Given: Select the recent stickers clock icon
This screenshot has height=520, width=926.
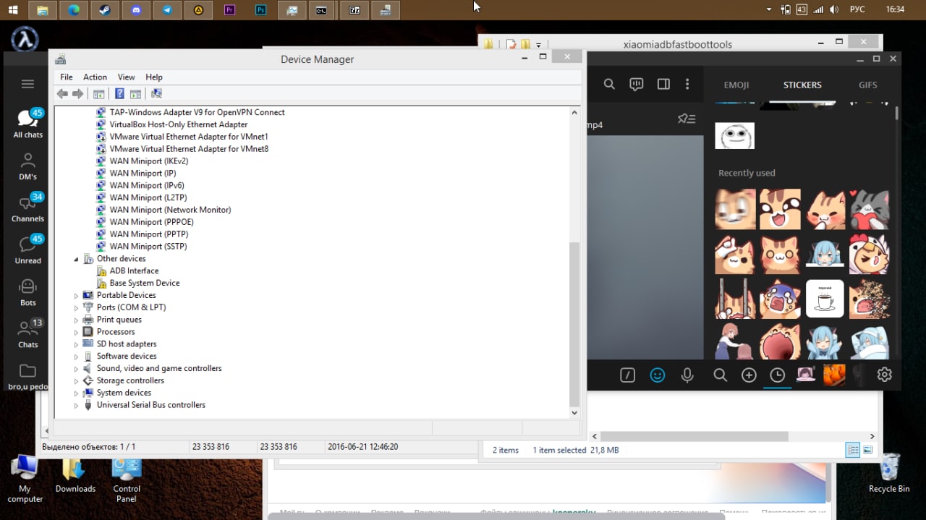Looking at the screenshot, I should 777,375.
